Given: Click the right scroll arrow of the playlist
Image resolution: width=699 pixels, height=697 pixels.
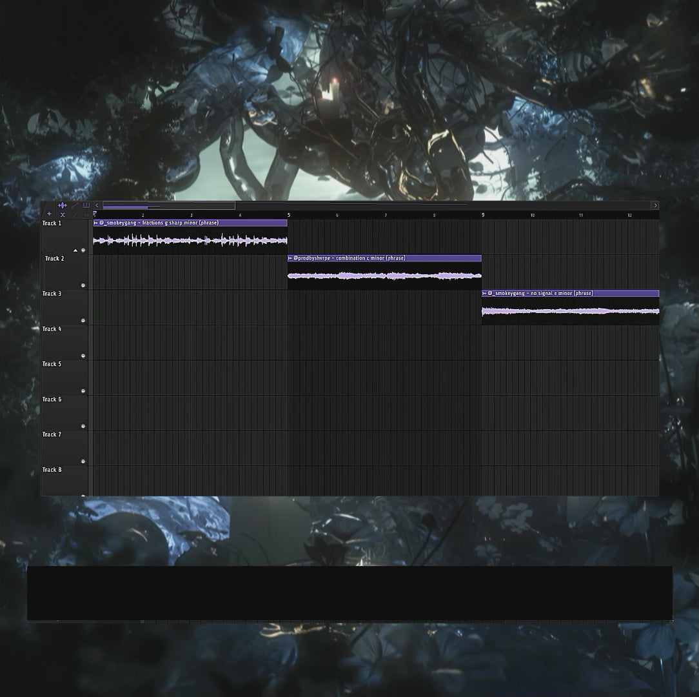Looking at the screenshot, I should 655,205.
